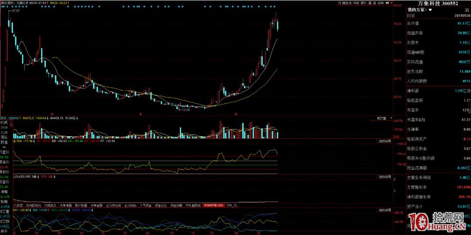Click the 每股净资产 row label

pos(417,139)
